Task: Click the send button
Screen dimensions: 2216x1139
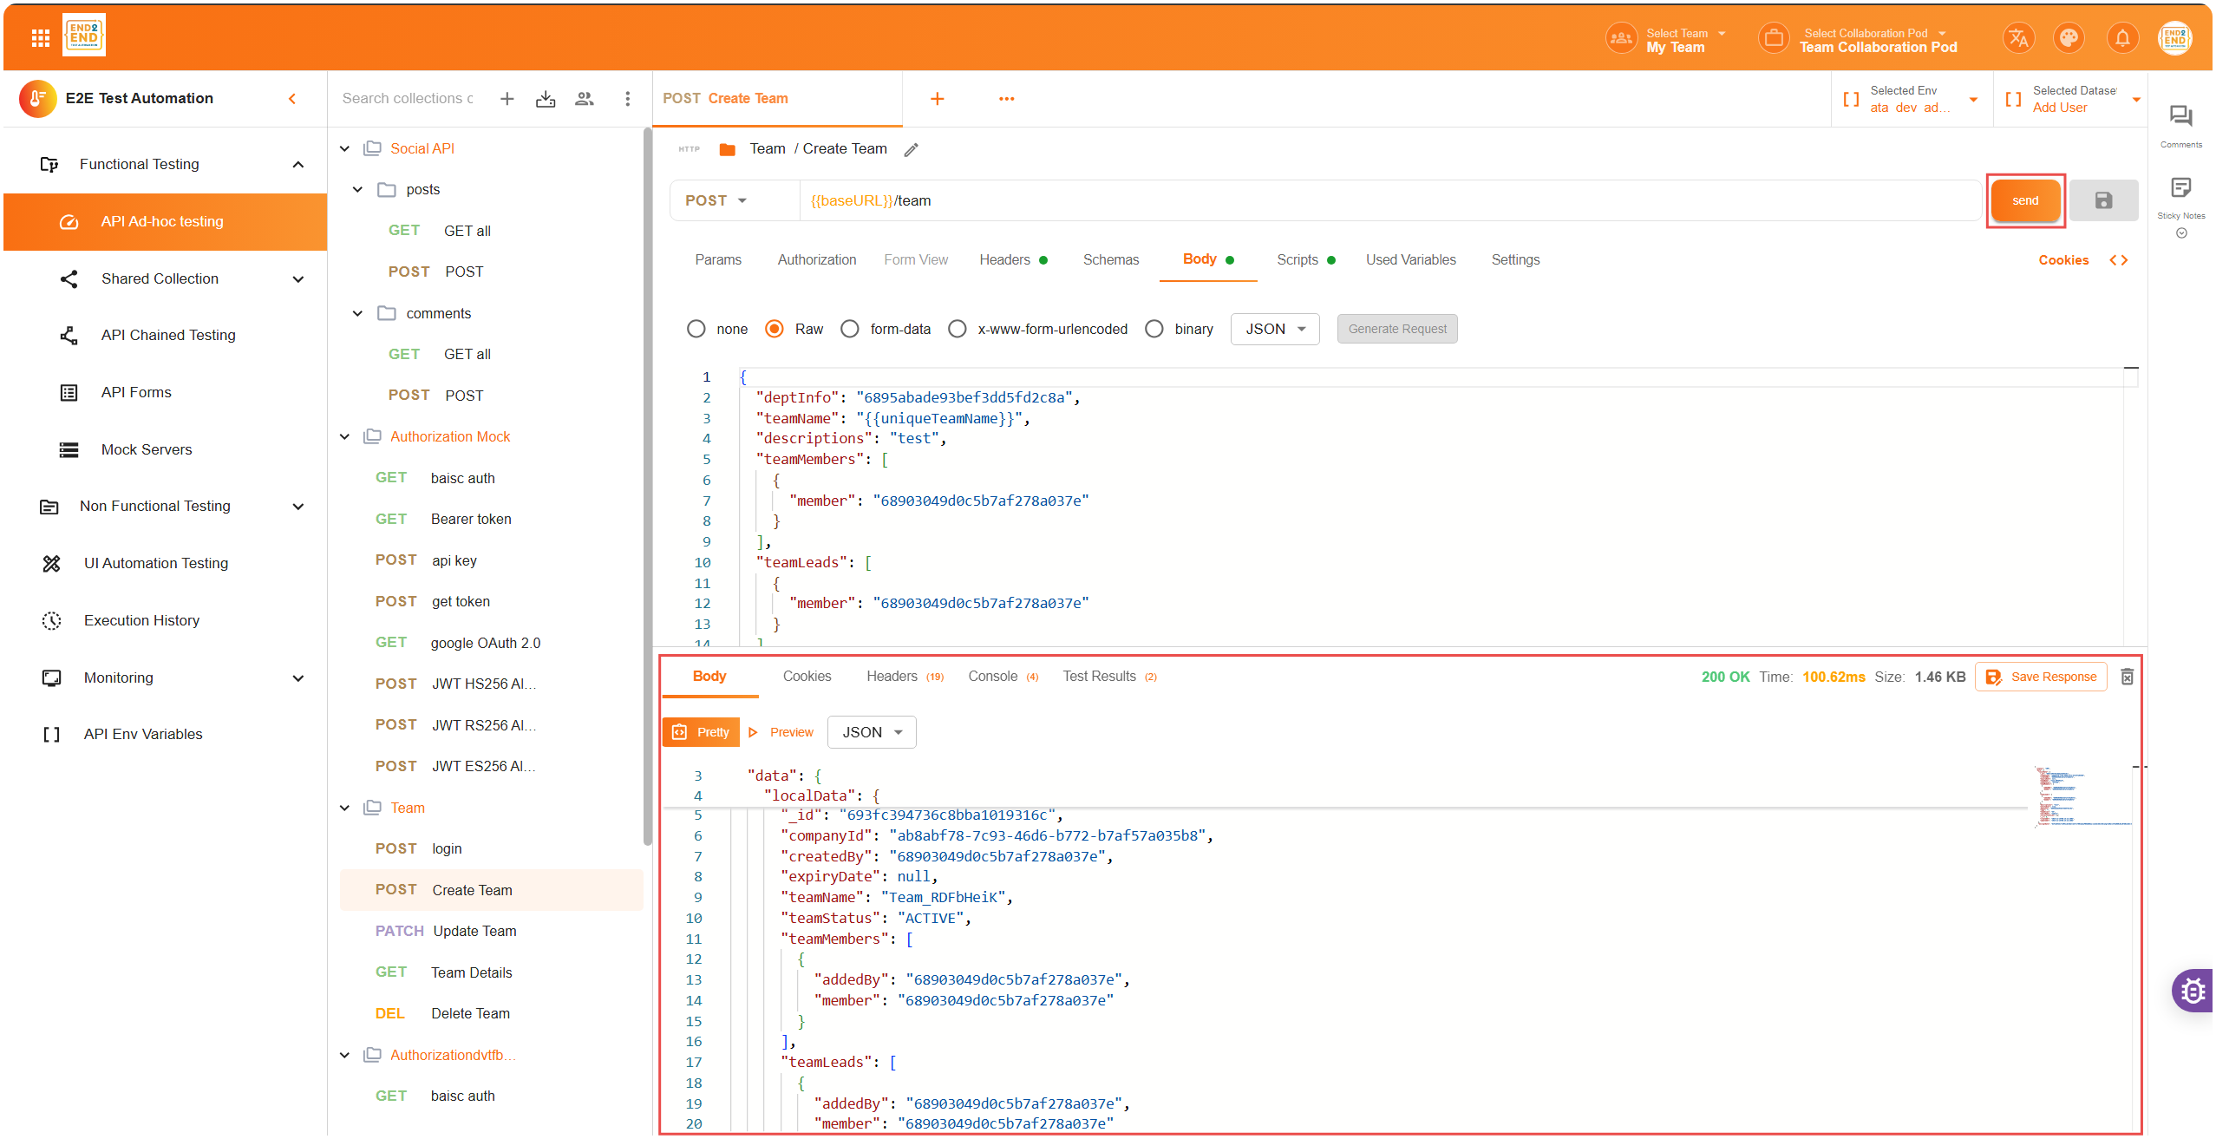Action: click(x=2024, y=200)
